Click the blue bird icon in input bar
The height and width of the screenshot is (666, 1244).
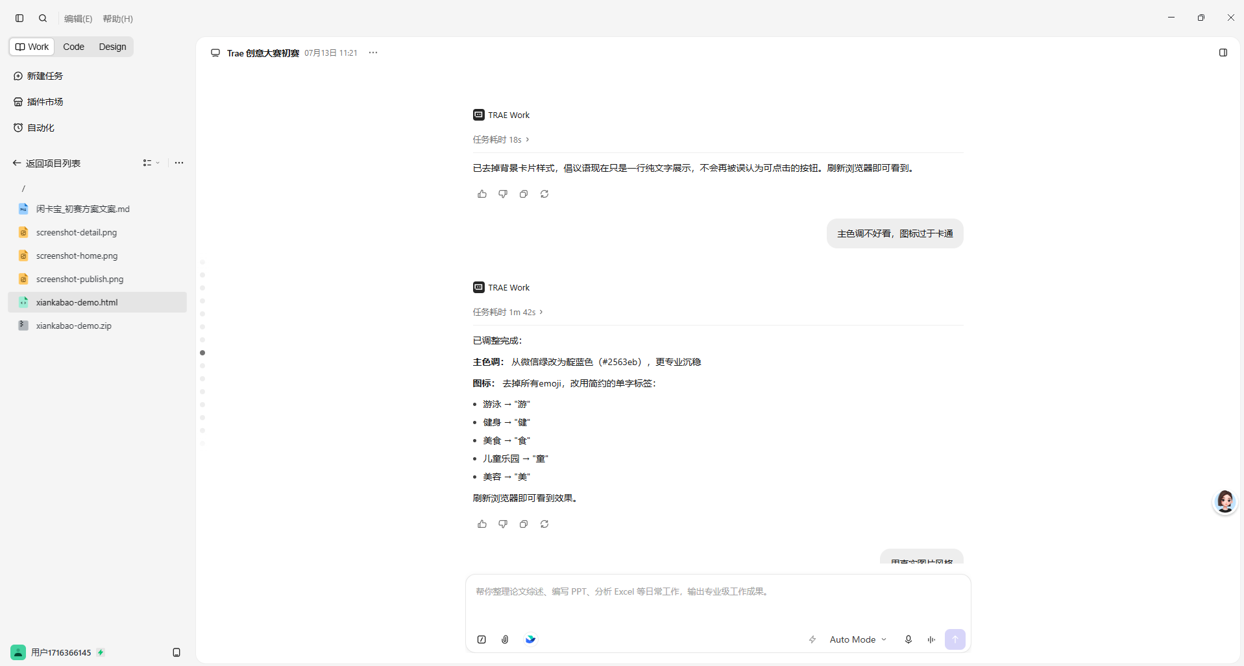click(x=531, y=639)
